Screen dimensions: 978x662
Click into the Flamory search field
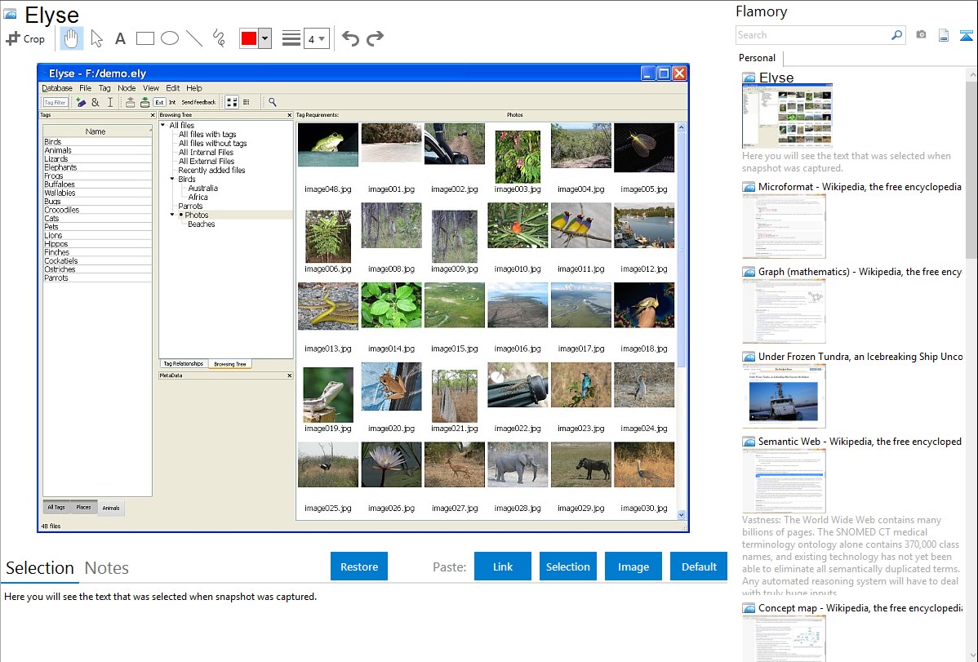(812, 35)
